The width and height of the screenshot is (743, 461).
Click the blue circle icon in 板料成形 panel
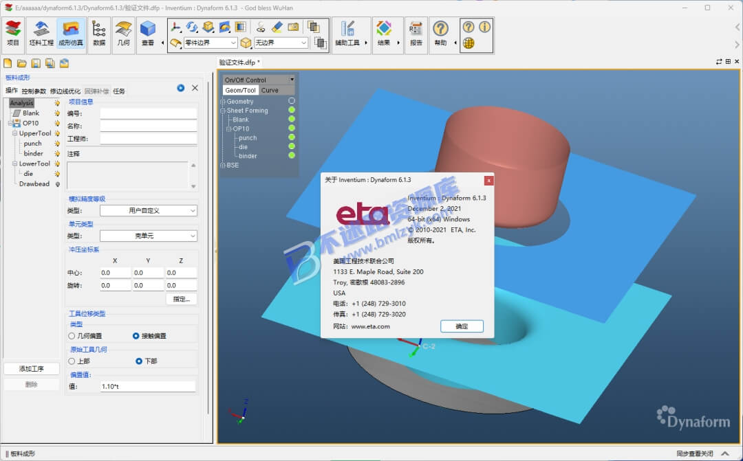pos(180,88)
